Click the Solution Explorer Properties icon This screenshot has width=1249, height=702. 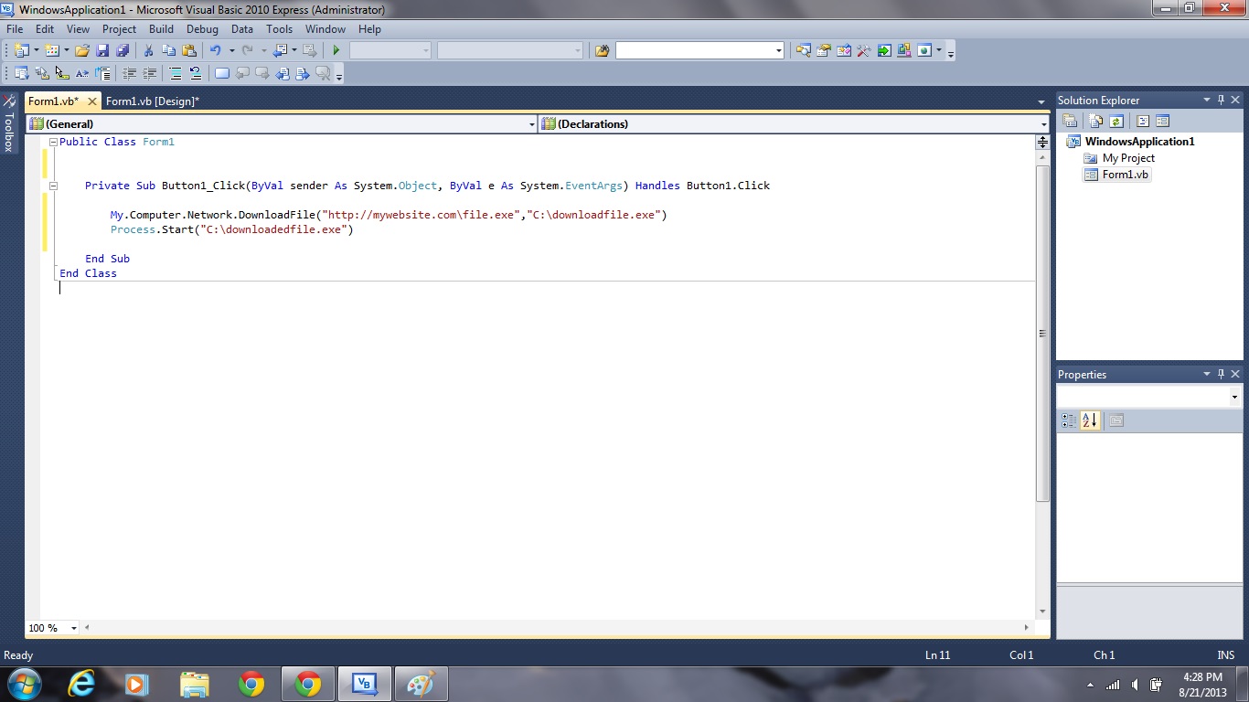[1070, 121]
